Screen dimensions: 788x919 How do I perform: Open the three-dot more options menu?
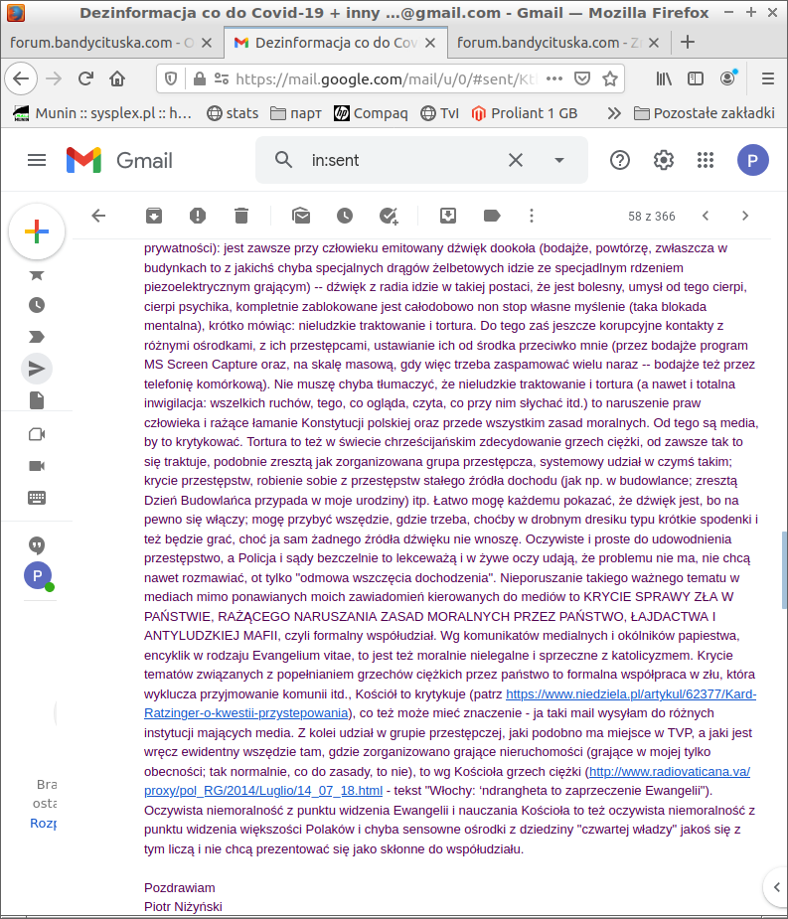(532, 216)
